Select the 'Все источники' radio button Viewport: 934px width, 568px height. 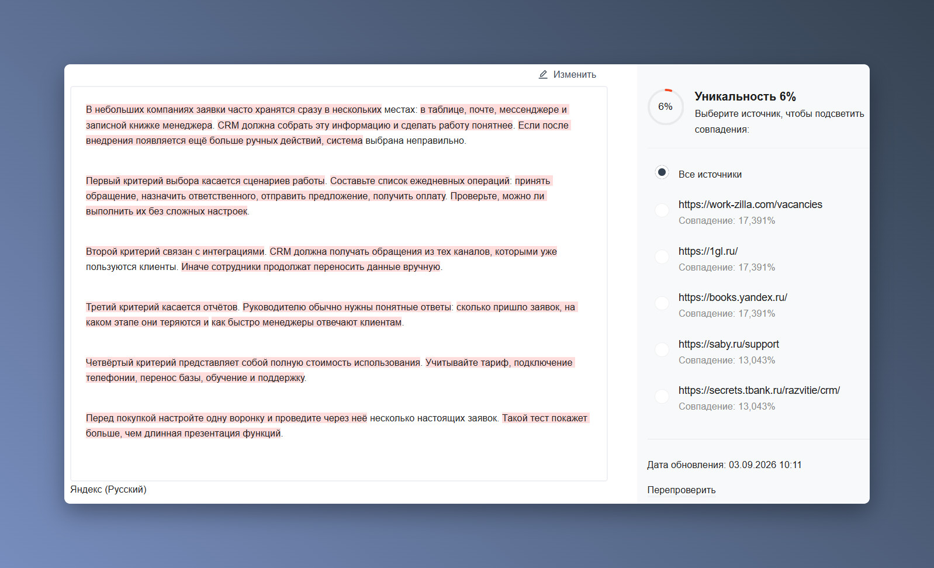(662, 172)
